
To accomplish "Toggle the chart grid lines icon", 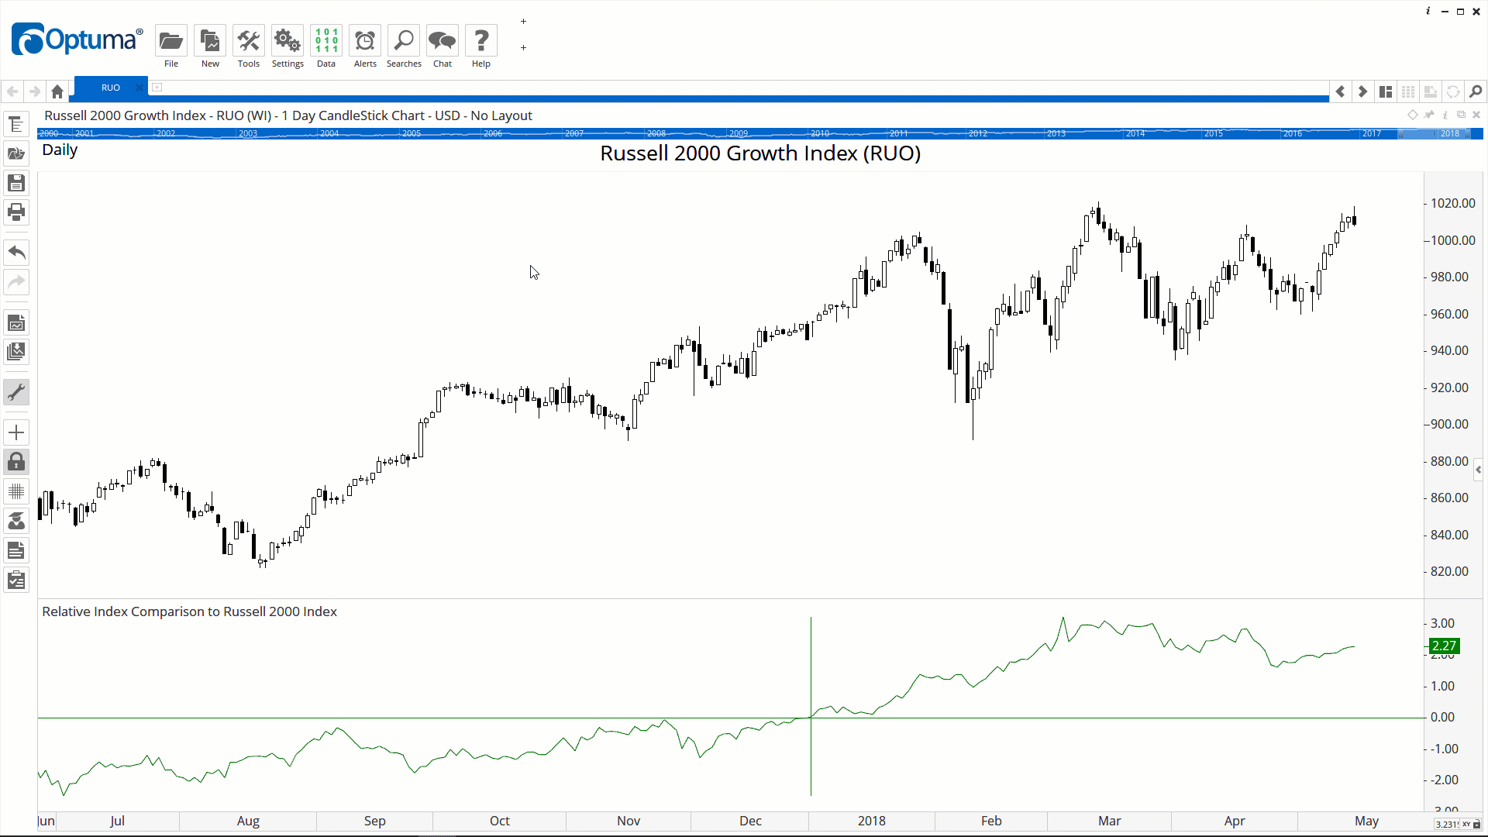I will click(16, 491).
